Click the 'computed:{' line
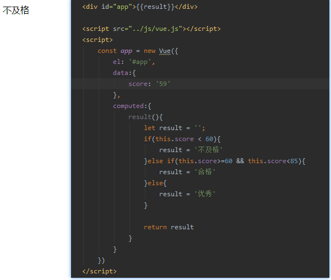 pos(132,106)
